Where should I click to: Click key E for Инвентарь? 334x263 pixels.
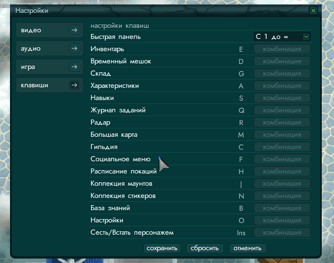241,49
